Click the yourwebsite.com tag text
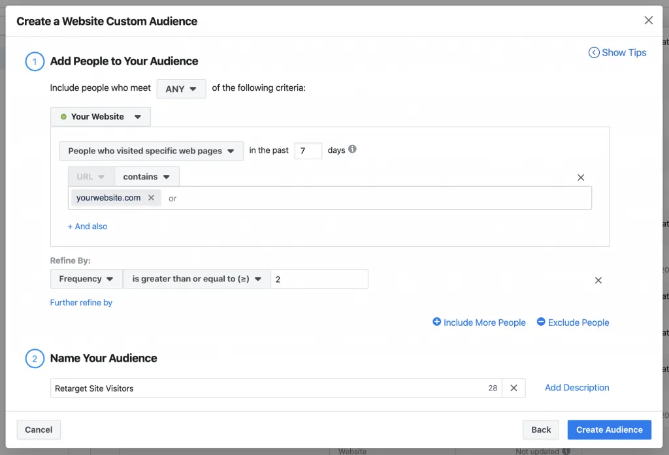The height and width of the screenshot is (455, 669). (108, 198)
